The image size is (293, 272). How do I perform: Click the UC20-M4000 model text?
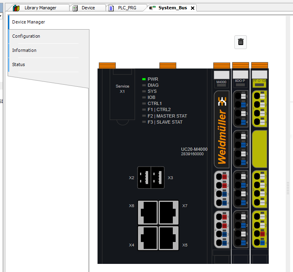coord(194,149)
